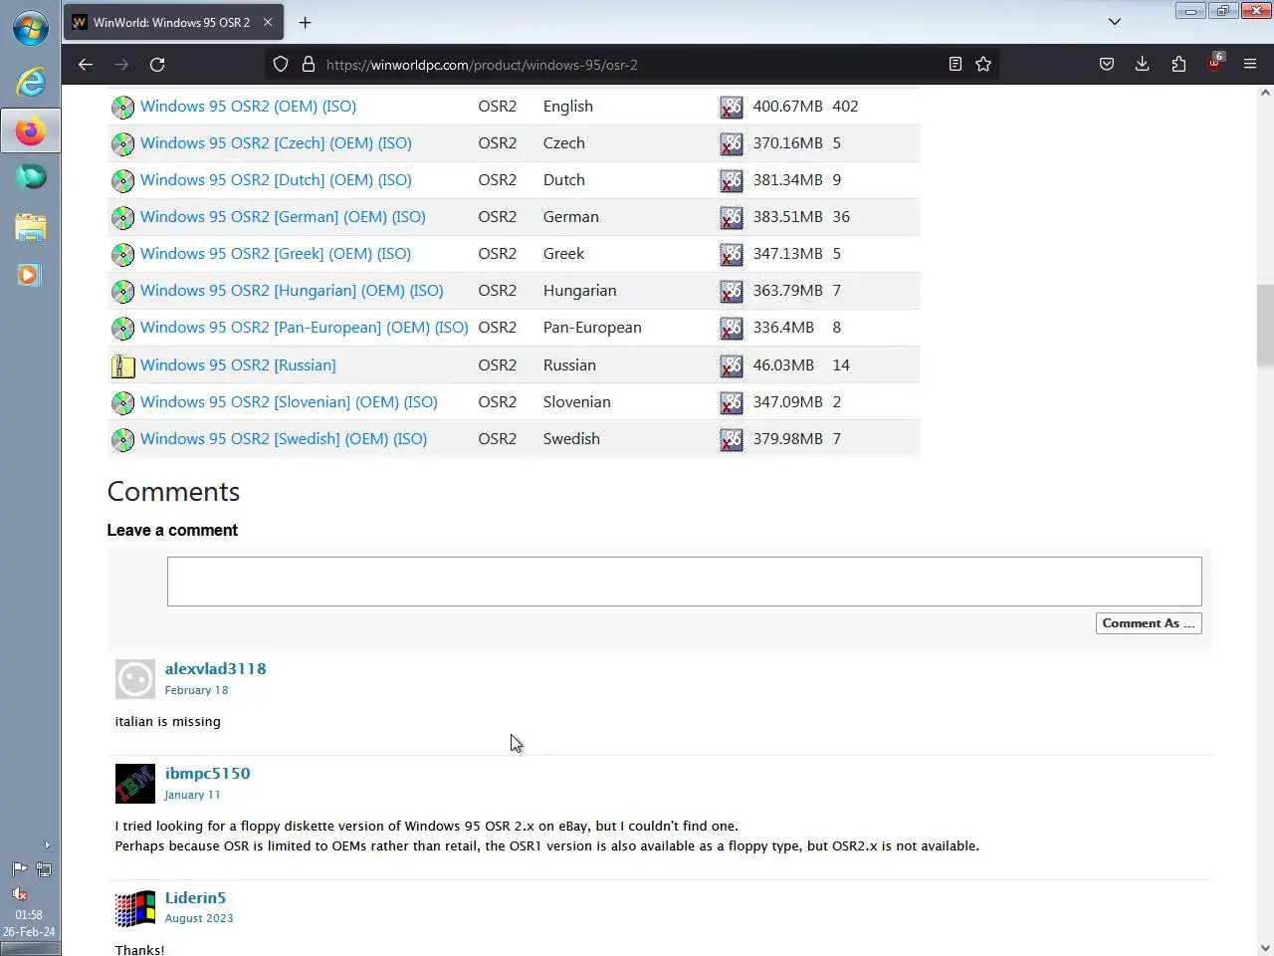
Task: Open Windows 95 OSR2 (OEM) (ISO) download link
Action: 248,106
